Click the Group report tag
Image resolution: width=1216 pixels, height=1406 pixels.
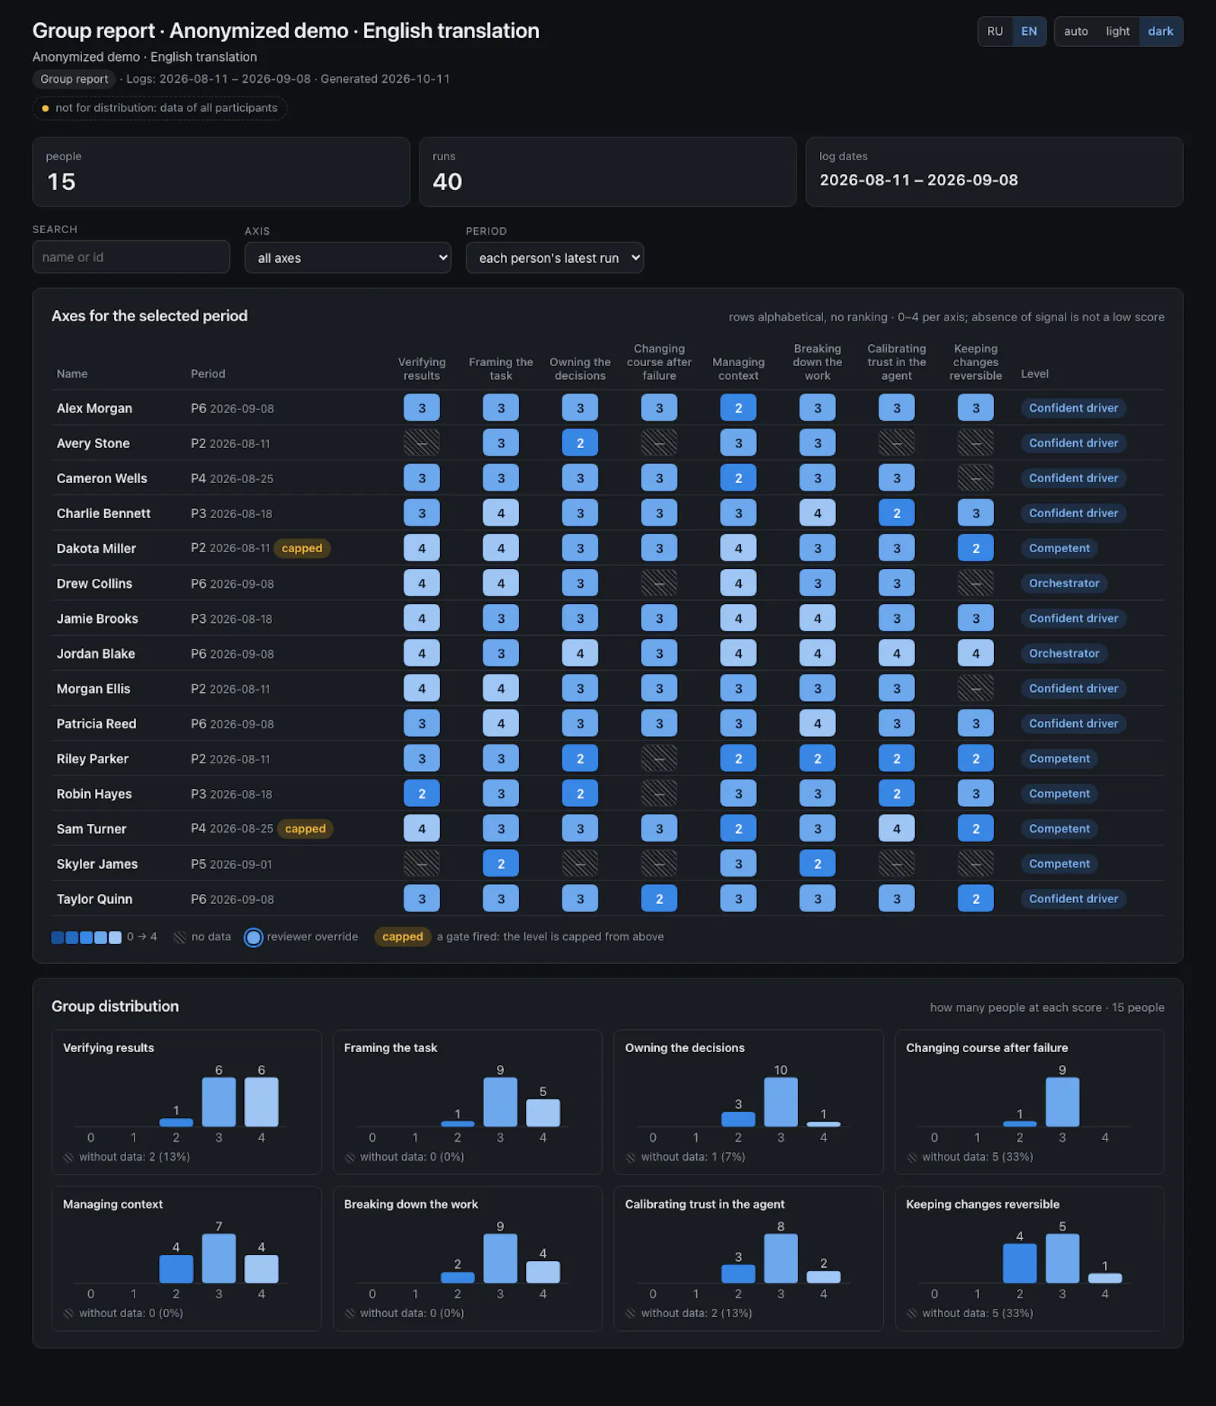74,79
